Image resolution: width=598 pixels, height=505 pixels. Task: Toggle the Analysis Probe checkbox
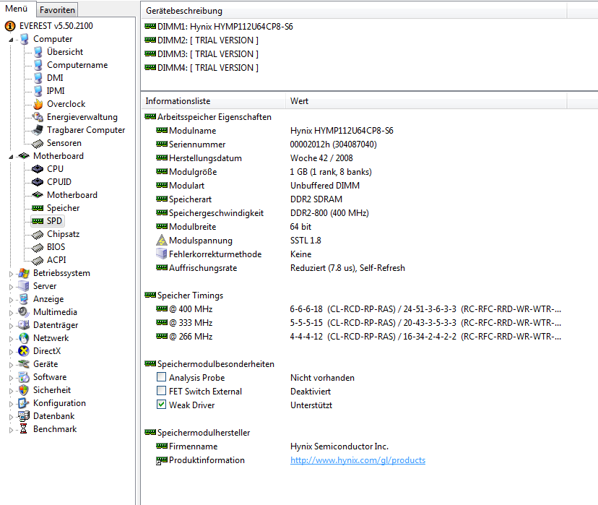tap(161, 377)
